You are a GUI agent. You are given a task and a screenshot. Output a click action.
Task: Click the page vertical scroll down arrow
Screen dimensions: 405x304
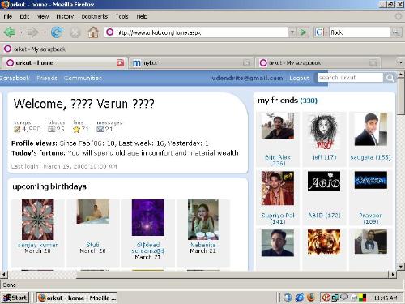[x=401, y=266]
